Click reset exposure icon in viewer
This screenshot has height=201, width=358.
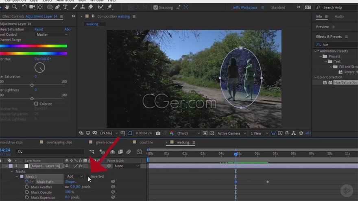[x=301, y=133]
